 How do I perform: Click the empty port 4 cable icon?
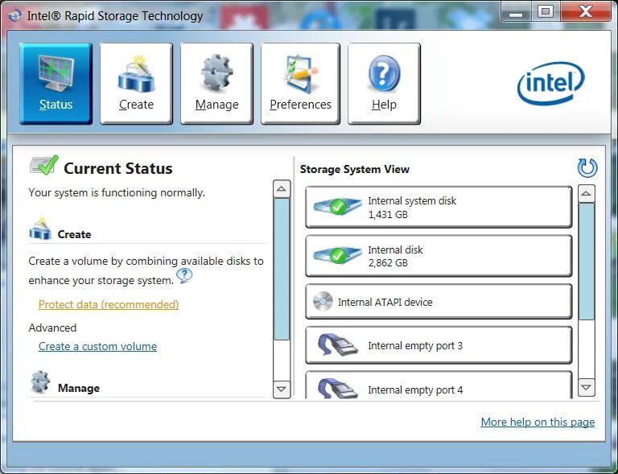coord(337,389)
